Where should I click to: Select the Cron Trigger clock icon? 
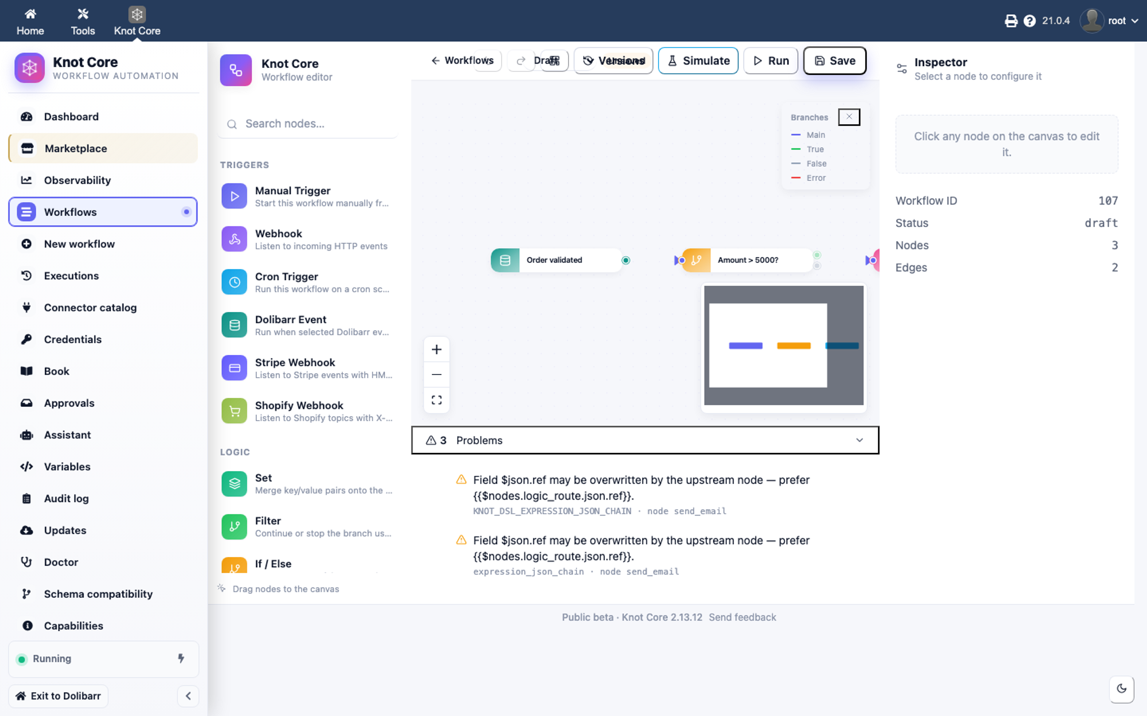click(234, 282)
